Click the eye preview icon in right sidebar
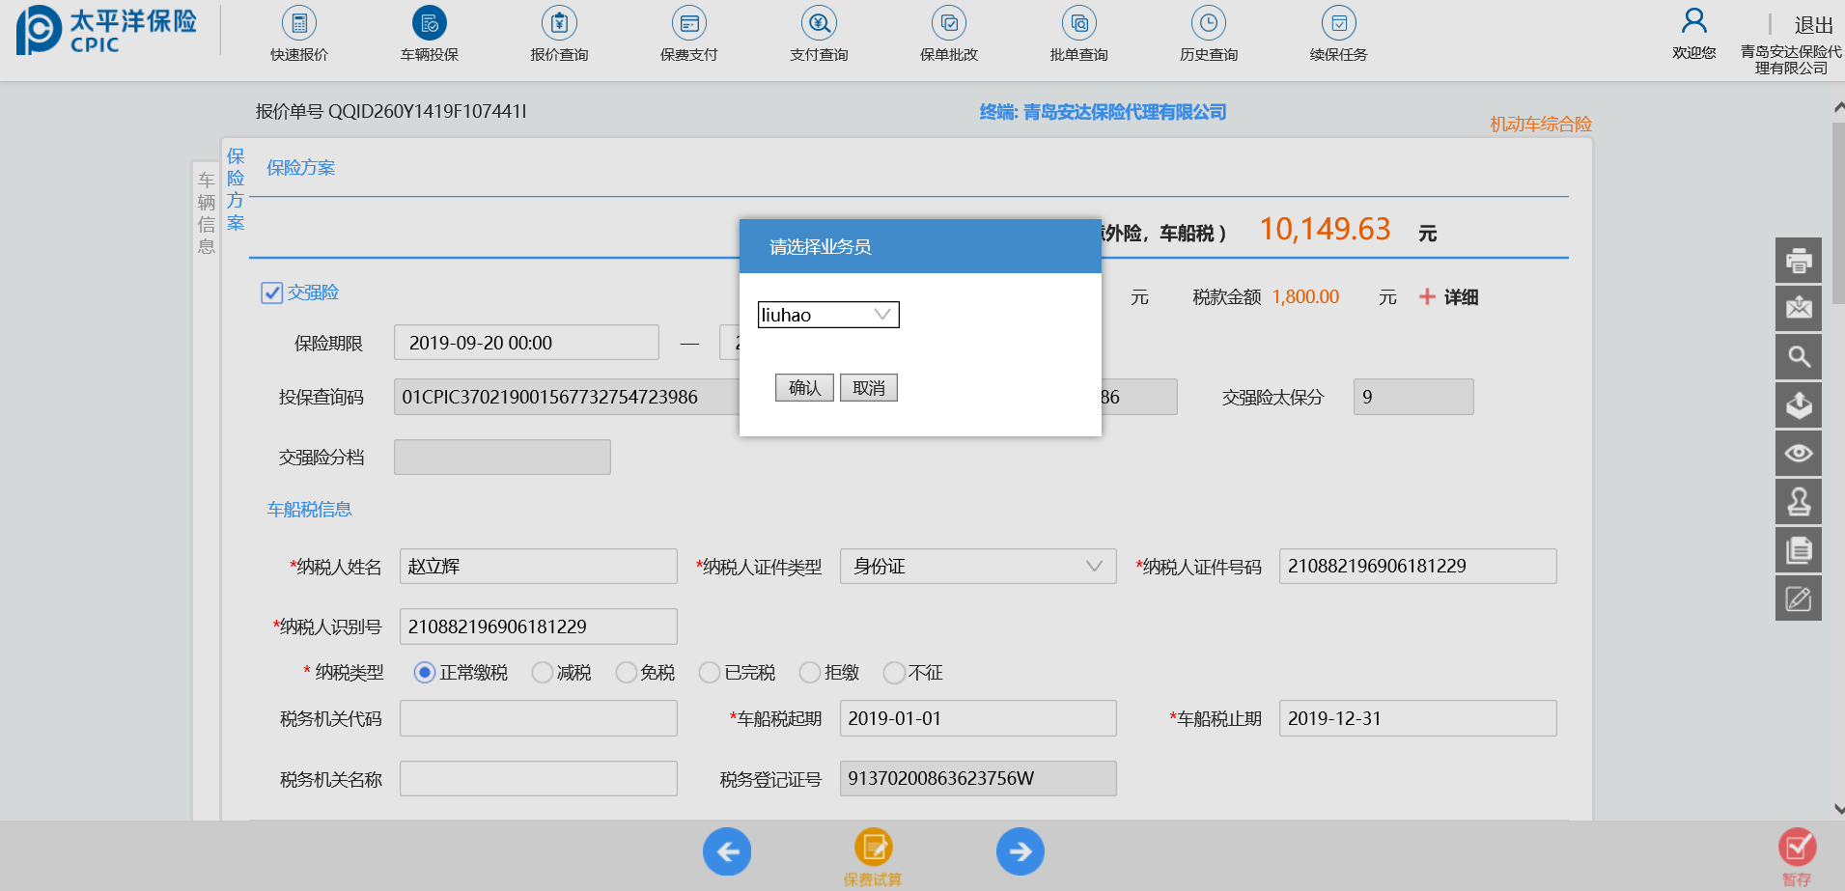The image size is (1845, 891). (x=1798, y=454)
